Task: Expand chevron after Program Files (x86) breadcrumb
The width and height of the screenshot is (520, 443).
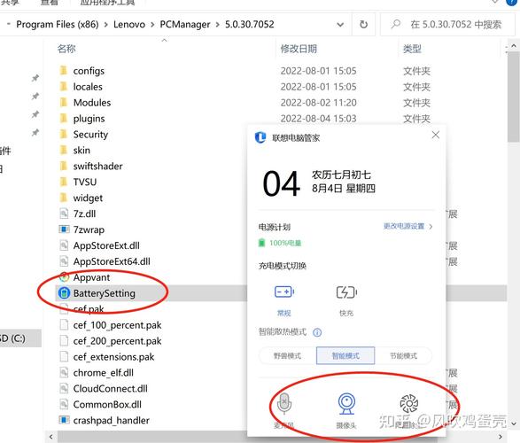Action: pos(106,25)
